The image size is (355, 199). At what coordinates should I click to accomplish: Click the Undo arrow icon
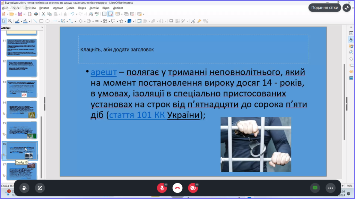coord(72,14)
